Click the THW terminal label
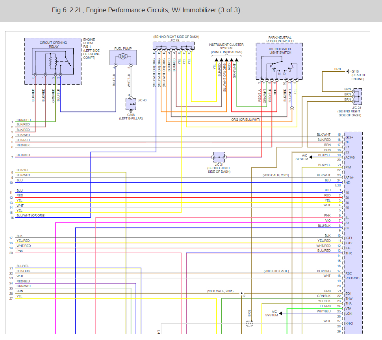Viewport: 382px width, 340px height. (349, 299)
